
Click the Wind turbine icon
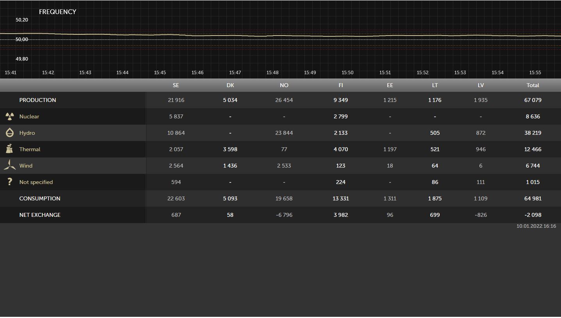(x=10, y=166)
